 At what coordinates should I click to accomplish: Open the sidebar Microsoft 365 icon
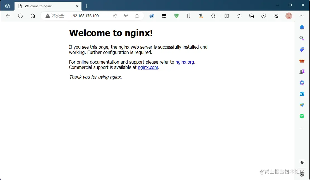(302, 83)
